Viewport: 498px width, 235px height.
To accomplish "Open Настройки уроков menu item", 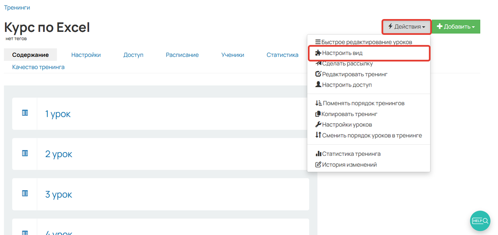I will [x=369, y=124].
